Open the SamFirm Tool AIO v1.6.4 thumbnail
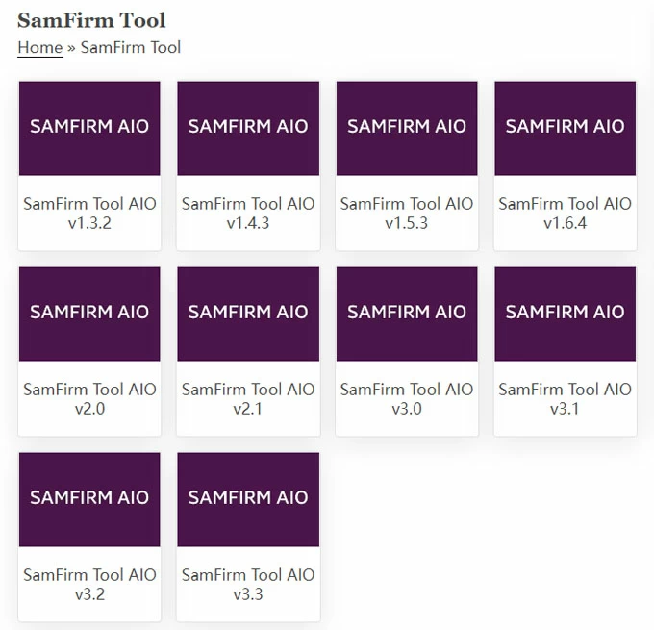 [x=566, y=128]
